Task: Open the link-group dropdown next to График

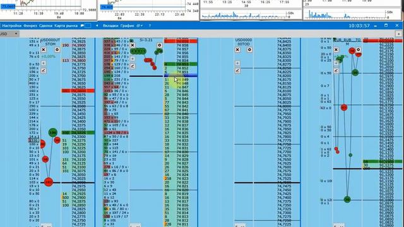Action: [140, 26]
